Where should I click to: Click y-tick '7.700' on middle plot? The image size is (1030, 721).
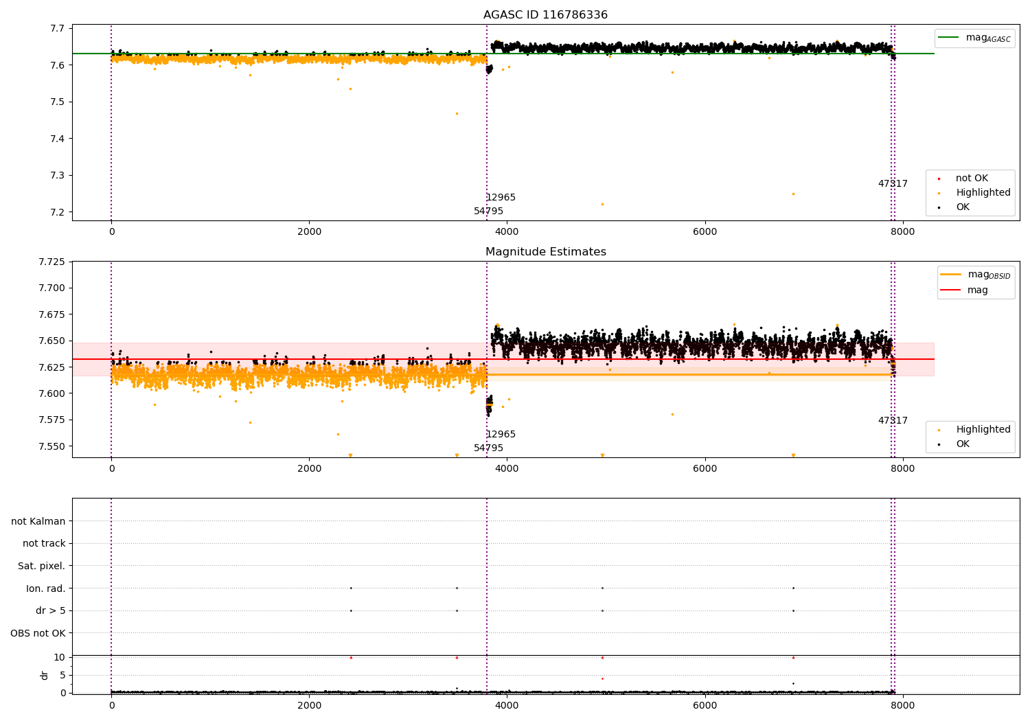[51, 288]
